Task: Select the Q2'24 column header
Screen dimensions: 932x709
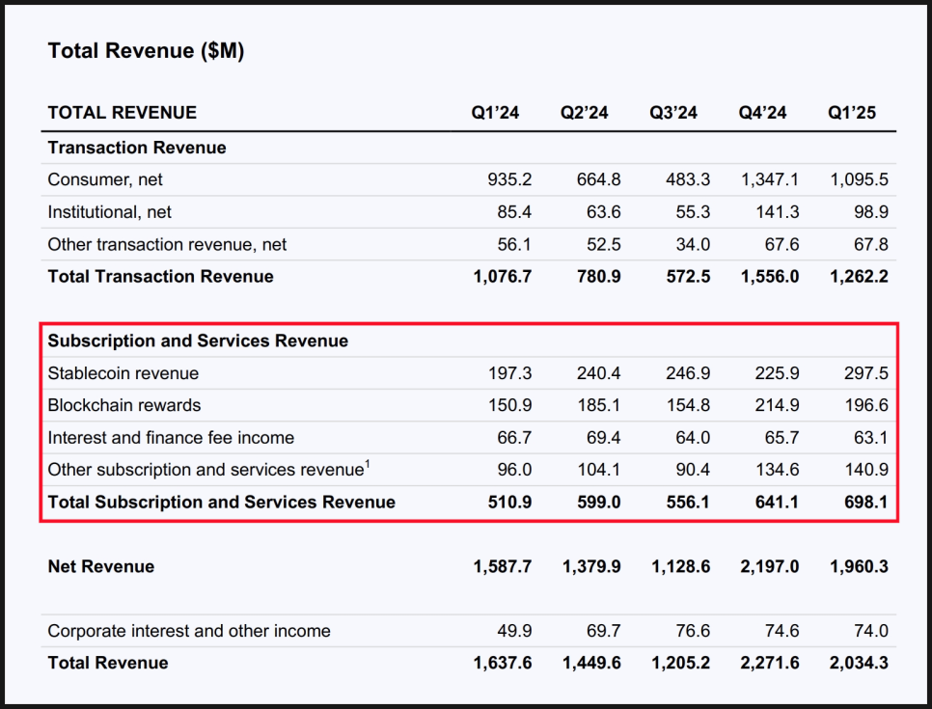Action: (585, 113)
